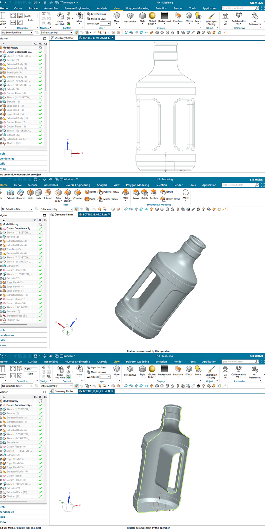Select Extracted Body (16) row in sectioned-bottle window

coord(17,472)
